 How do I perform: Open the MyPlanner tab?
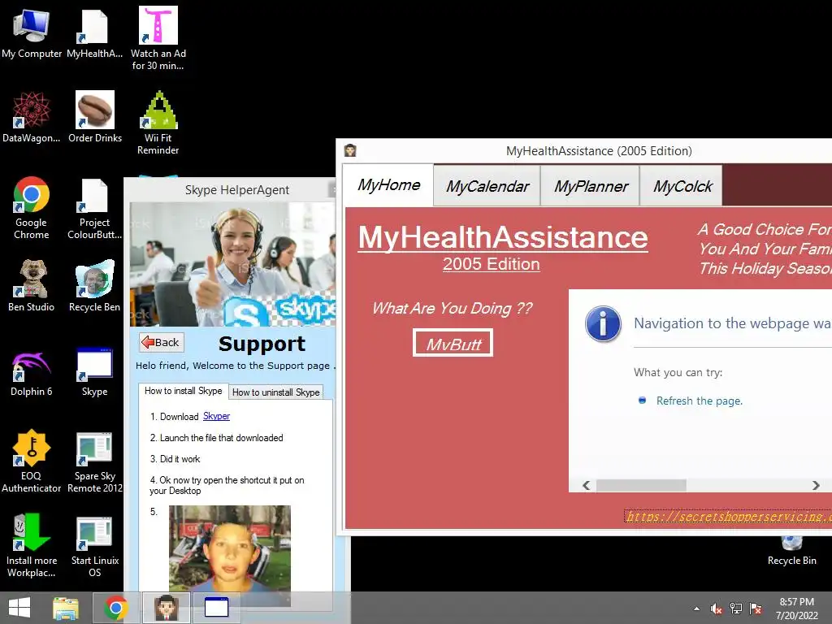coord(591,186)
